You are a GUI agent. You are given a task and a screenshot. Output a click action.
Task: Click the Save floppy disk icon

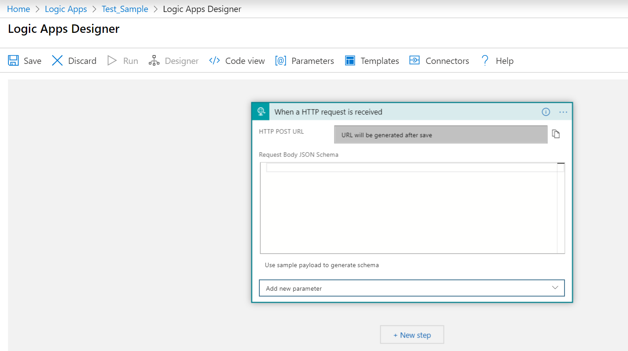13,61
